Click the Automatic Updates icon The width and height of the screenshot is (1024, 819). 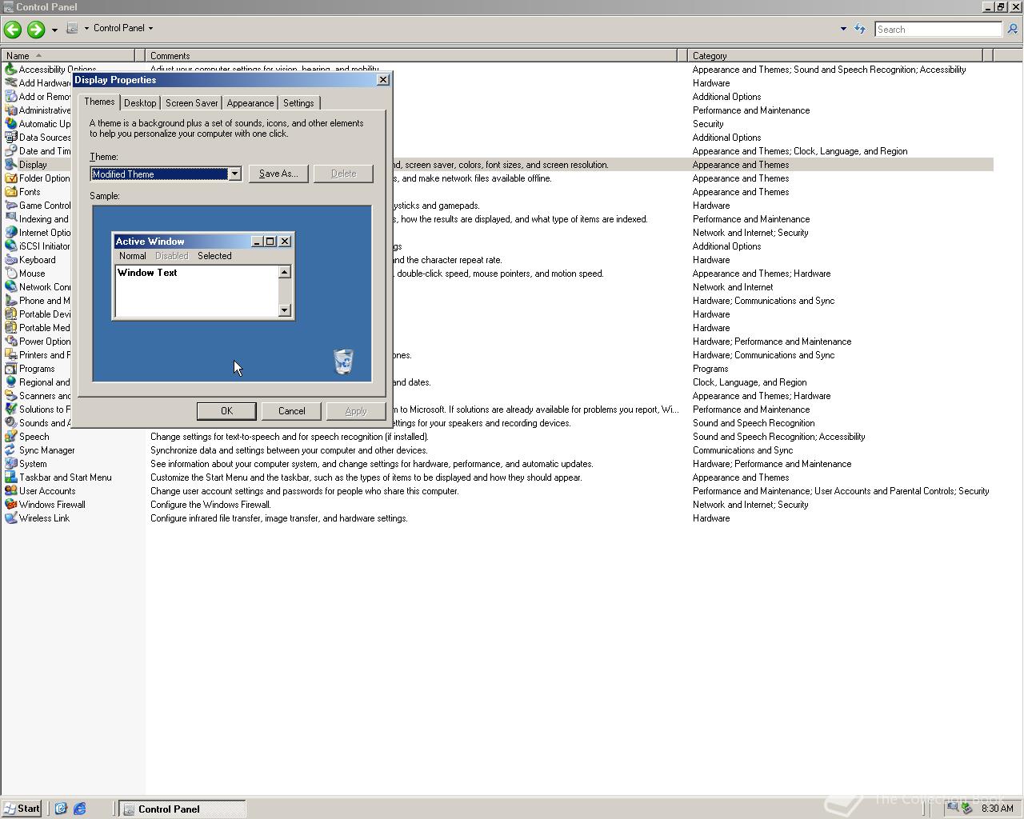pos(10,124)
